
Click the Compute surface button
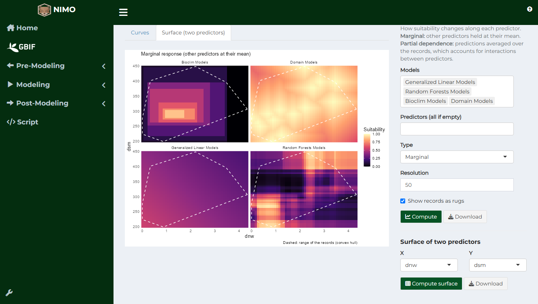pos(431,284)
